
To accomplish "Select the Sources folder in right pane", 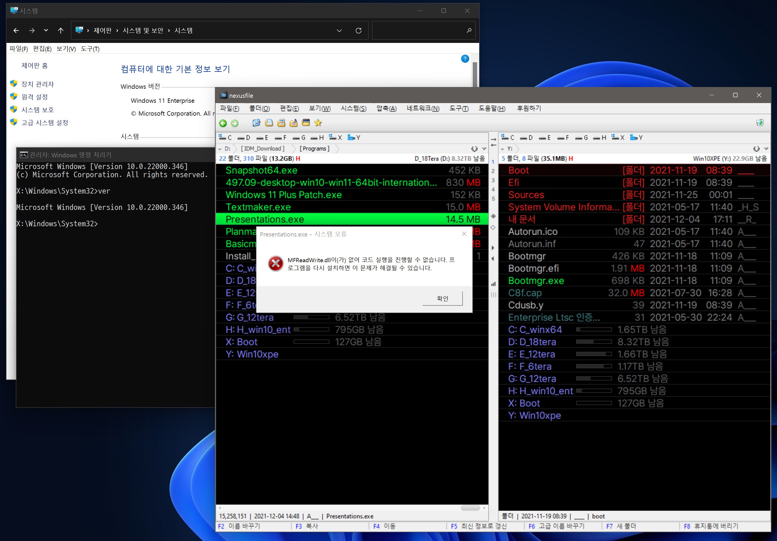I will pyautogui.click(x=634, y=195).
